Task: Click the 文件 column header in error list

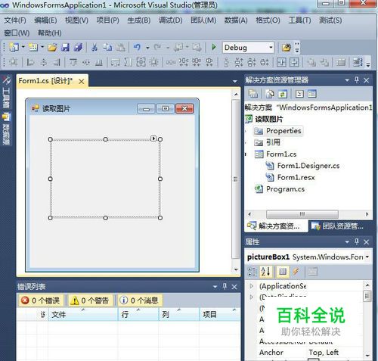Action: (x=83, y=314)
